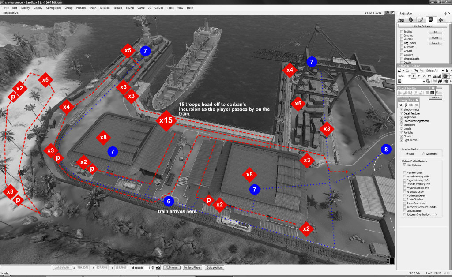452x277 pixels.
Task: Toggle the Brushes hide checkbox
Action: [x=402, y=35]
